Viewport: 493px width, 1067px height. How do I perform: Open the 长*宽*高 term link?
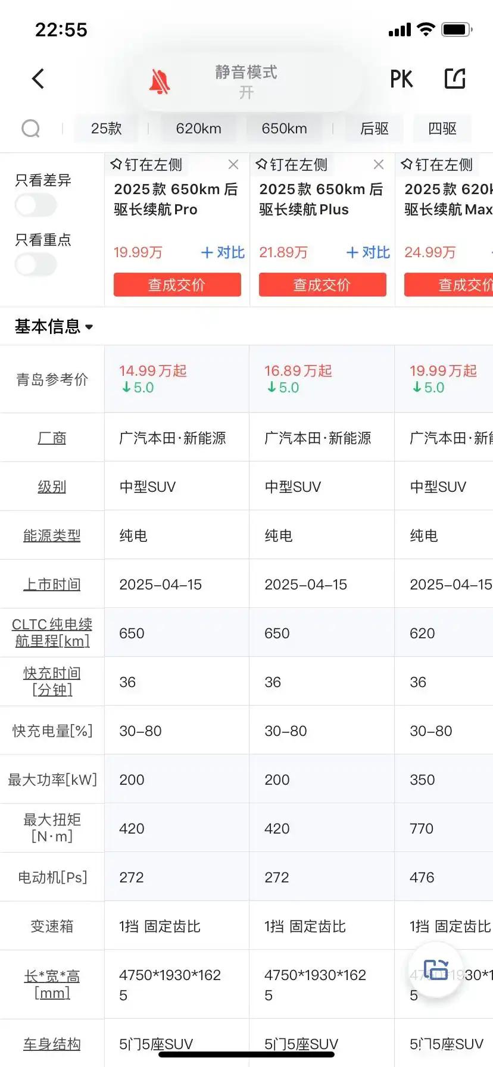pos(52,984)
